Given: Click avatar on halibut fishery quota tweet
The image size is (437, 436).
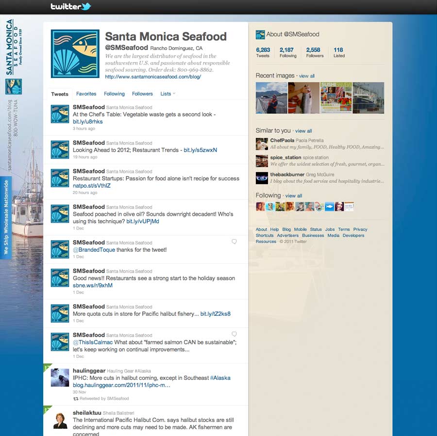Looking at the screenshot, I should tap(60, 313).
